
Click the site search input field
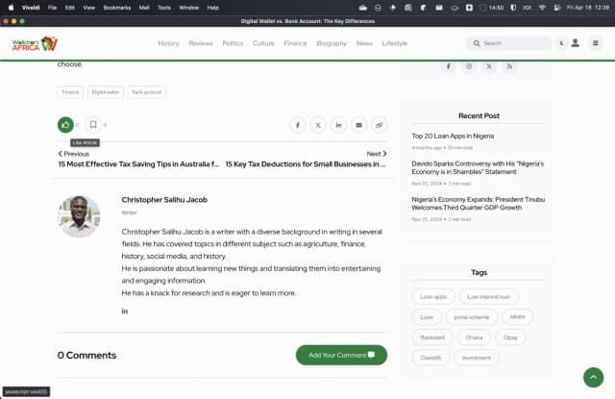click(x=514, y=43)
